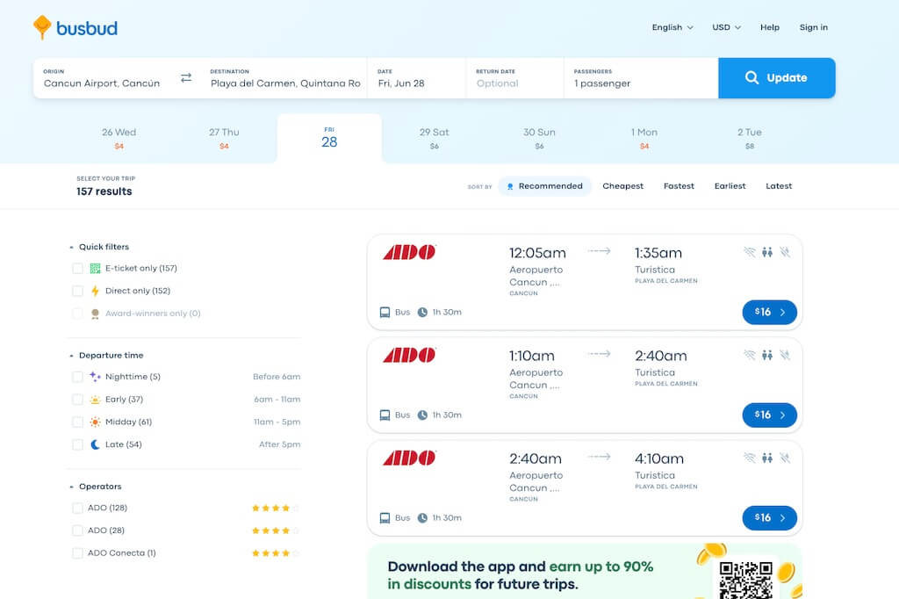Click no-wifi icon on 12:05am trip
This screenshot has width=899, height=599.
[750, 252]
